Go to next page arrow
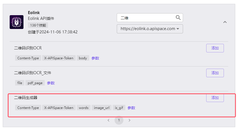The height and width of the screenshot is (131, 241). pos(129,120)
